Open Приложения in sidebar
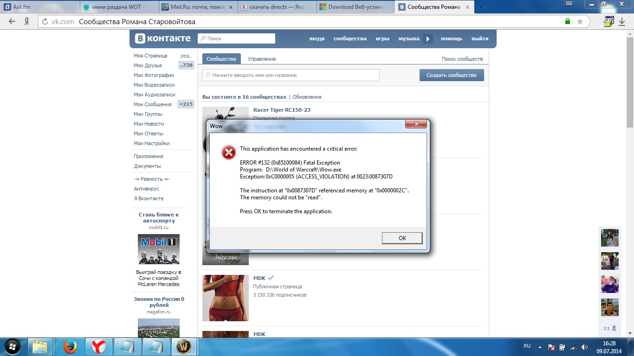634x356 pixels. pyautogui.click(x=149, y=156)
